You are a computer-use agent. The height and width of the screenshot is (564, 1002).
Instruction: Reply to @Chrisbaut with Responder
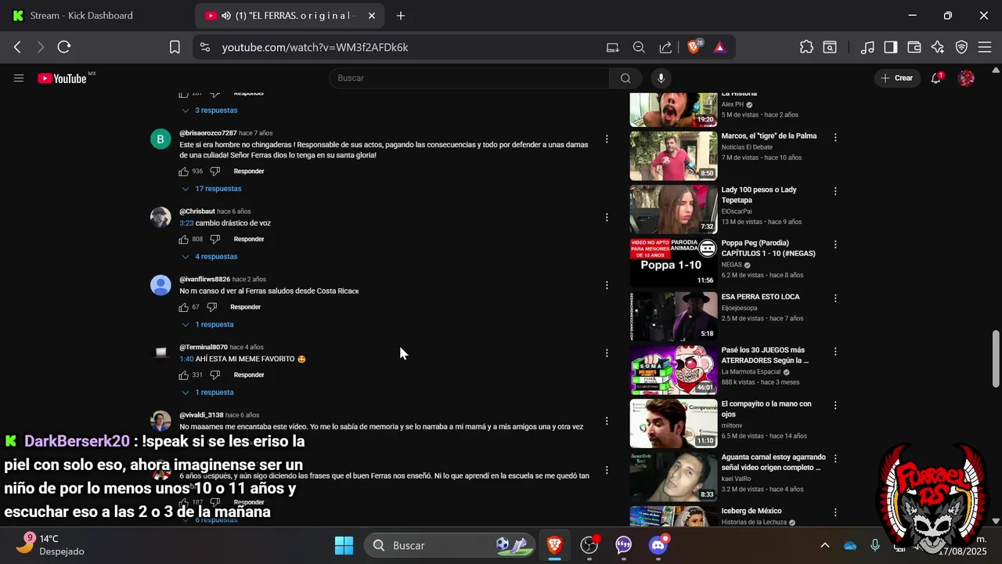[249, 239]
